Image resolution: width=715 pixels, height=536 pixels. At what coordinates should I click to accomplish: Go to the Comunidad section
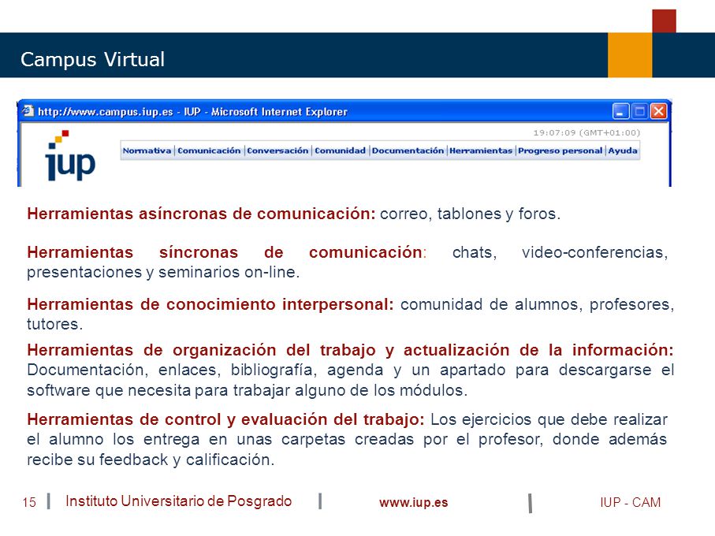click(341, 151)
